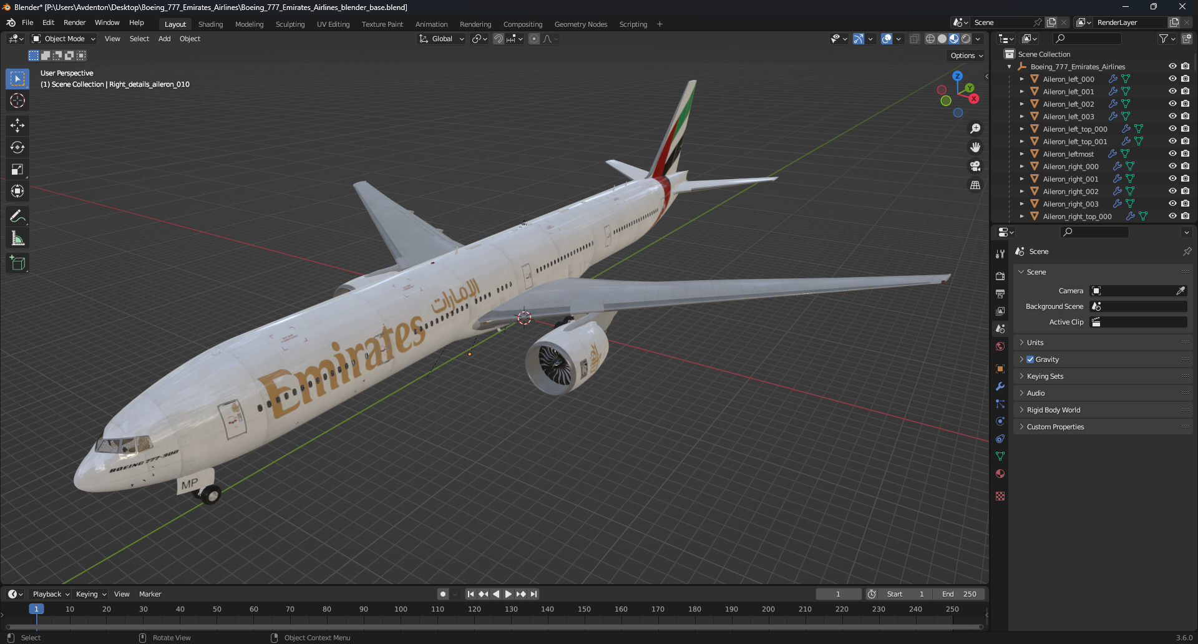
Task: Open Global transform orientation dropdown
Action: coord(442,39)
